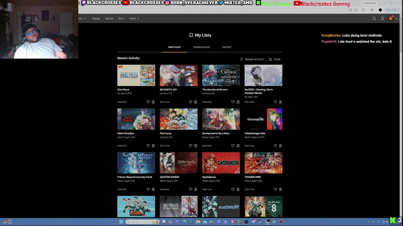Delete JUJUTSU KAISEN from watchlist
The width and height of the screenshot is (403, 226).
[x=196, y=189]
